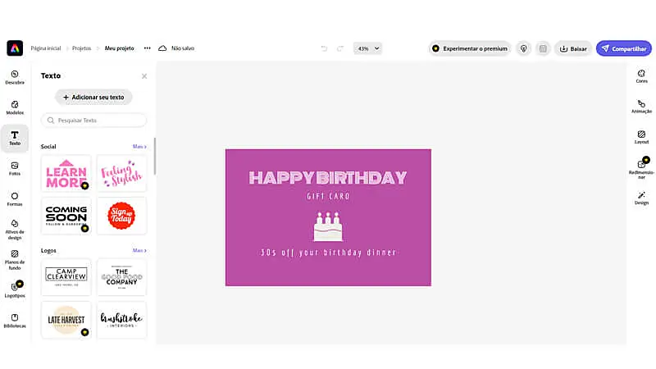
Task: Click the Meu projeto title
Action: [119, 48]
